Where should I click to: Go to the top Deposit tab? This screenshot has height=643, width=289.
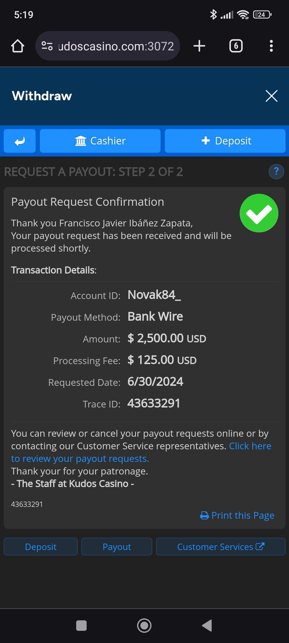[225, 141]
